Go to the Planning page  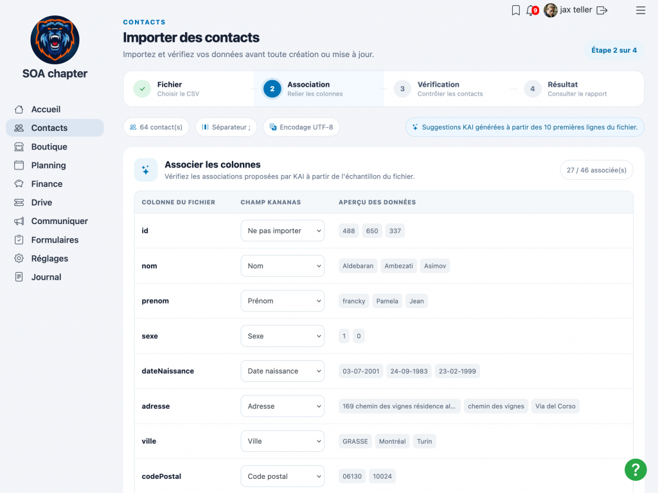pyautogui.click(x=55, y=165)
